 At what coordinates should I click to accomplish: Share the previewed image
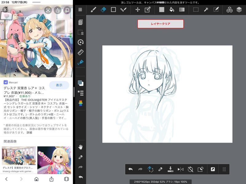coord(58,10)
